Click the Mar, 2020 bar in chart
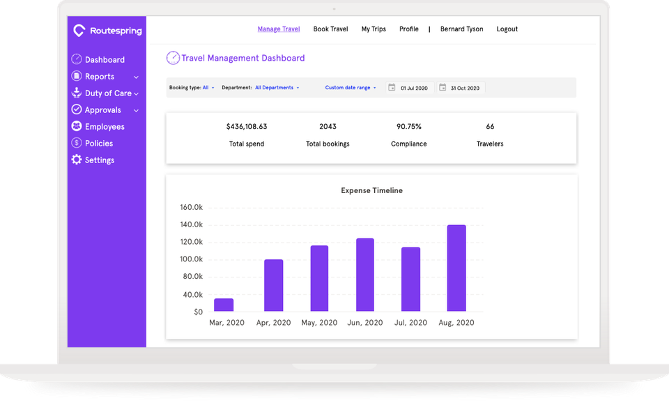669x405 pixels. 224,305
